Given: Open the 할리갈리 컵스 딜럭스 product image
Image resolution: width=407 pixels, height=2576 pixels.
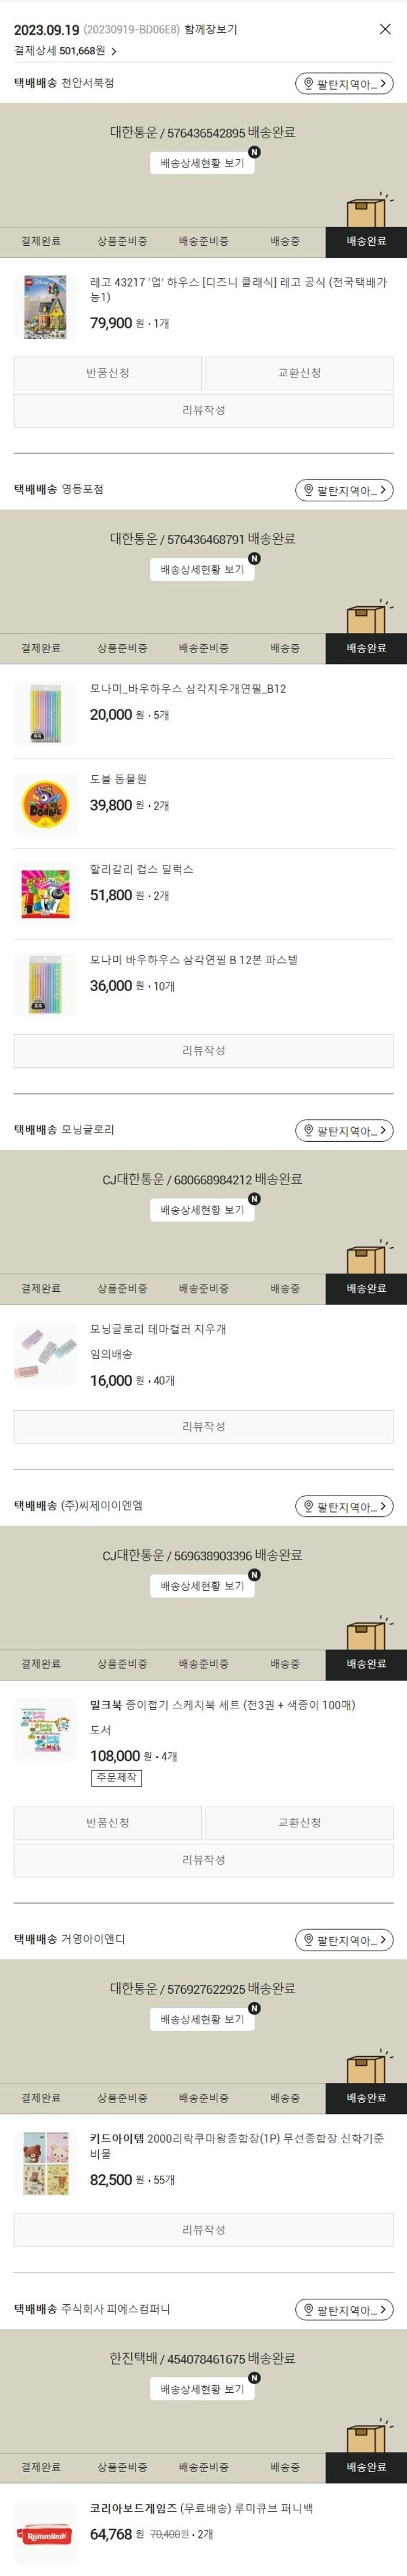Looking at the screenshot, I should coord(45,894).
